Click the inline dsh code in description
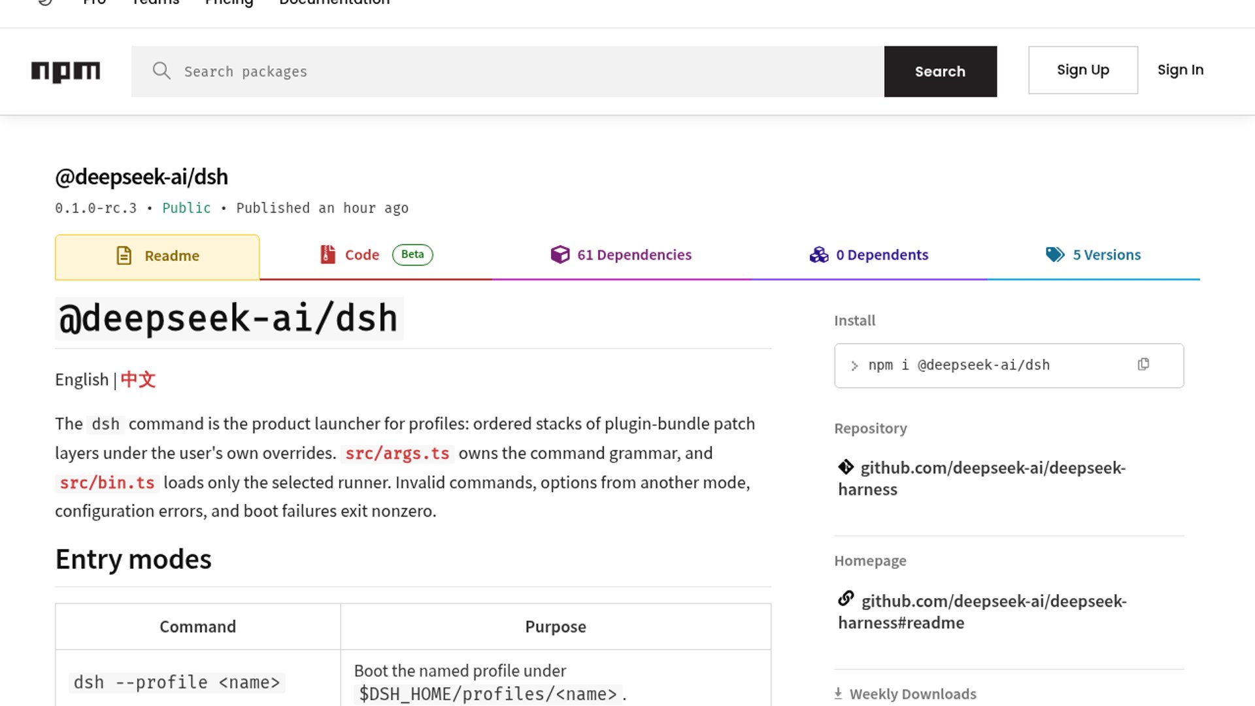The height and width of the screenshot is (706, 1255). pos(105,424)
